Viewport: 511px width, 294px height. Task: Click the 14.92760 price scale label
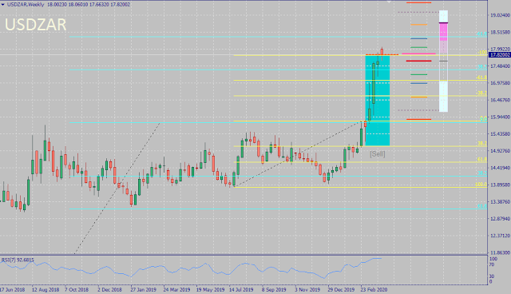(x=501, y=151)
